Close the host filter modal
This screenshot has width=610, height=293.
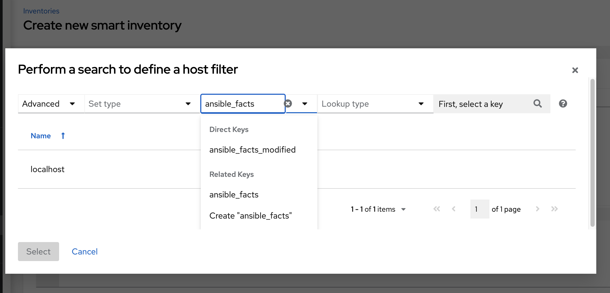pos(575,70)
